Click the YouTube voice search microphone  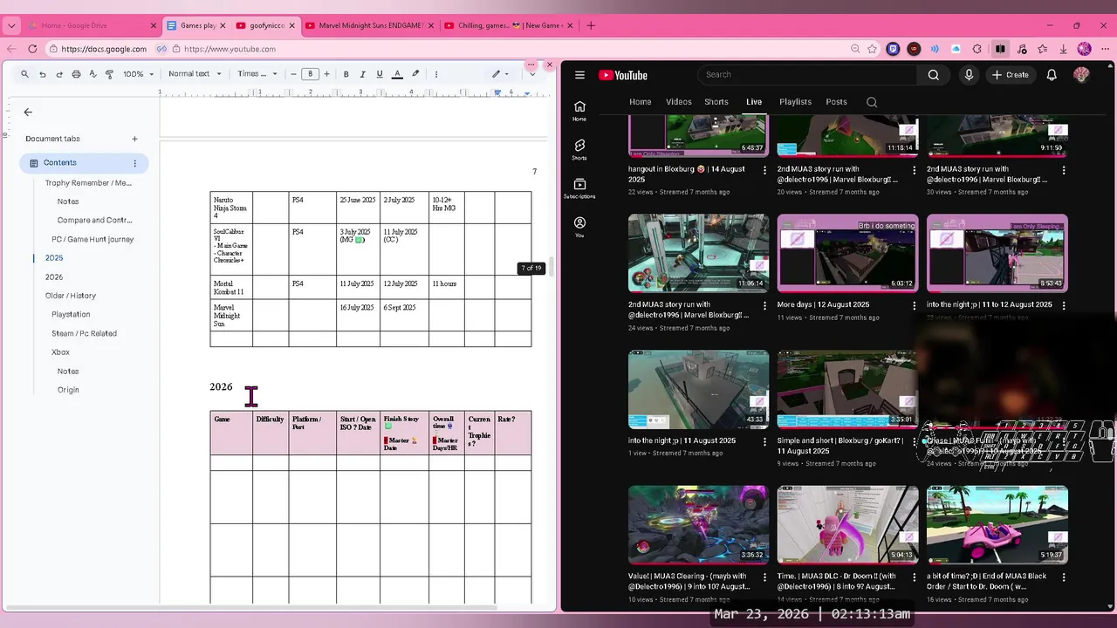(969, 75)
